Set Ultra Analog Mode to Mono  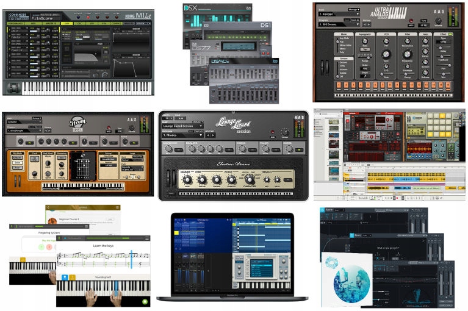(x=343, y=49)
